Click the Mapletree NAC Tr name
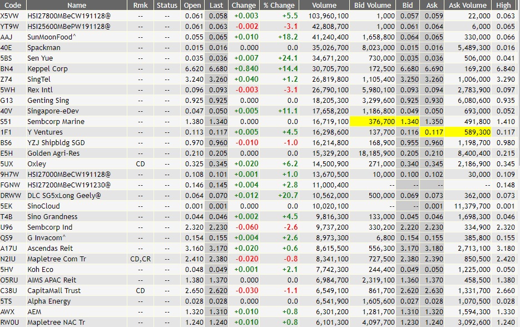The height and width of the screenshot is (327, 520). tap(56, 323)
